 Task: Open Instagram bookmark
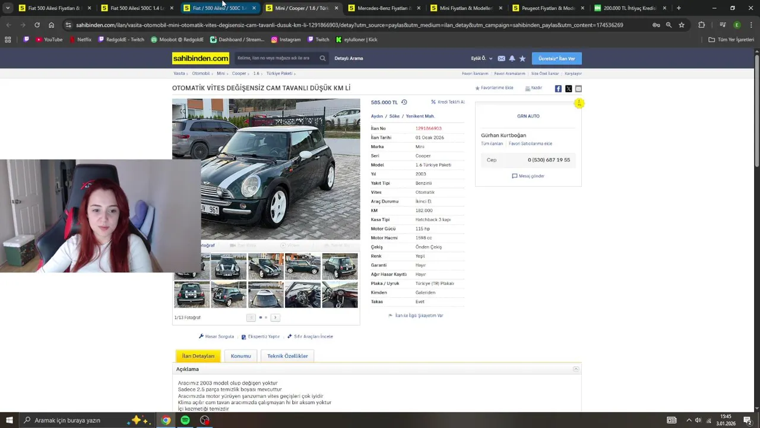pyautogui.click(x=286, y=39)
